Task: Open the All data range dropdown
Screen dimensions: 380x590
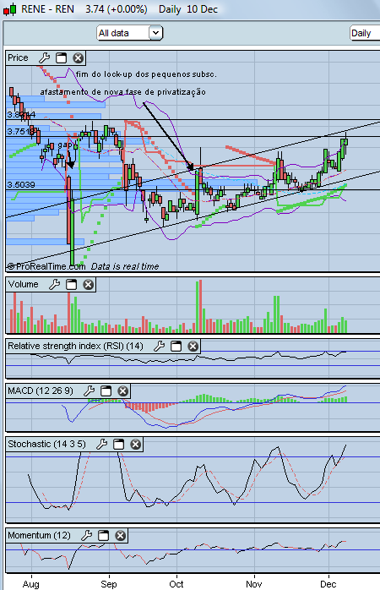Action: [x=129, y=33]
